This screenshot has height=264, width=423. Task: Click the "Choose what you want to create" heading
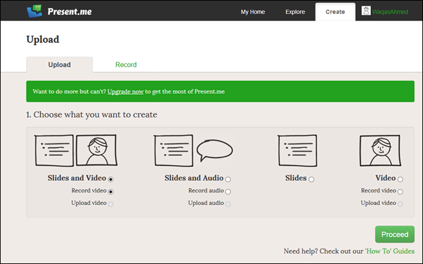pyautogui.click(x=91, y=115)
